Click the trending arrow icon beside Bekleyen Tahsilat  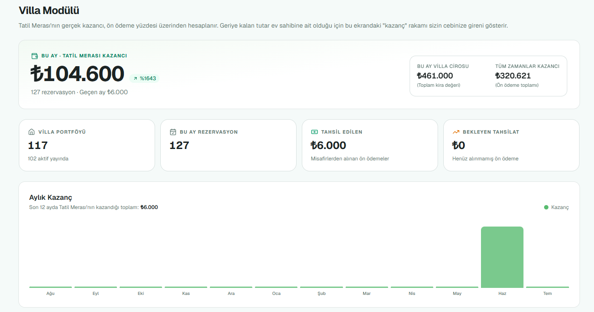(456, 132)
